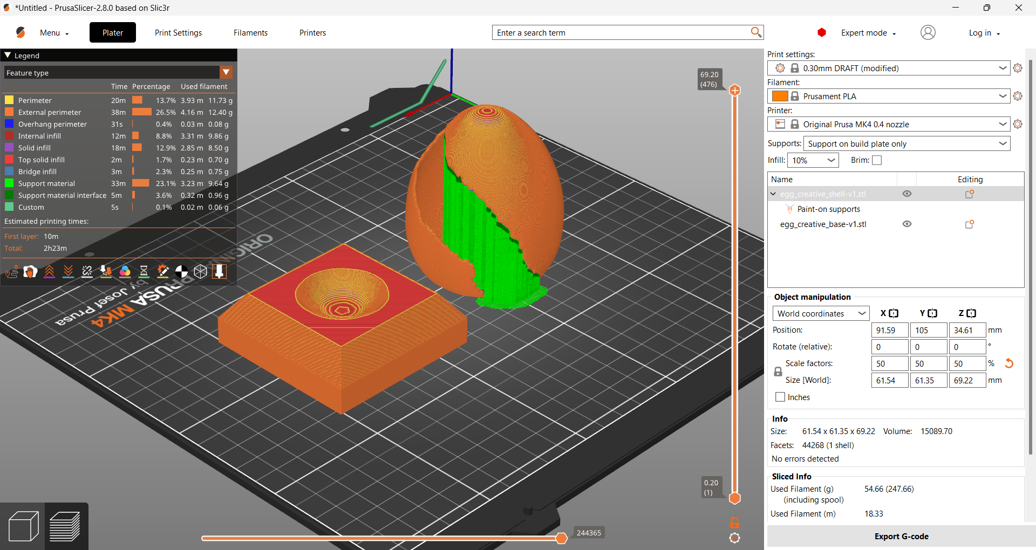Image resolution: width=1036 pixels, height=550 pixels.
Task: Open Log in menu
Action: 984,32
